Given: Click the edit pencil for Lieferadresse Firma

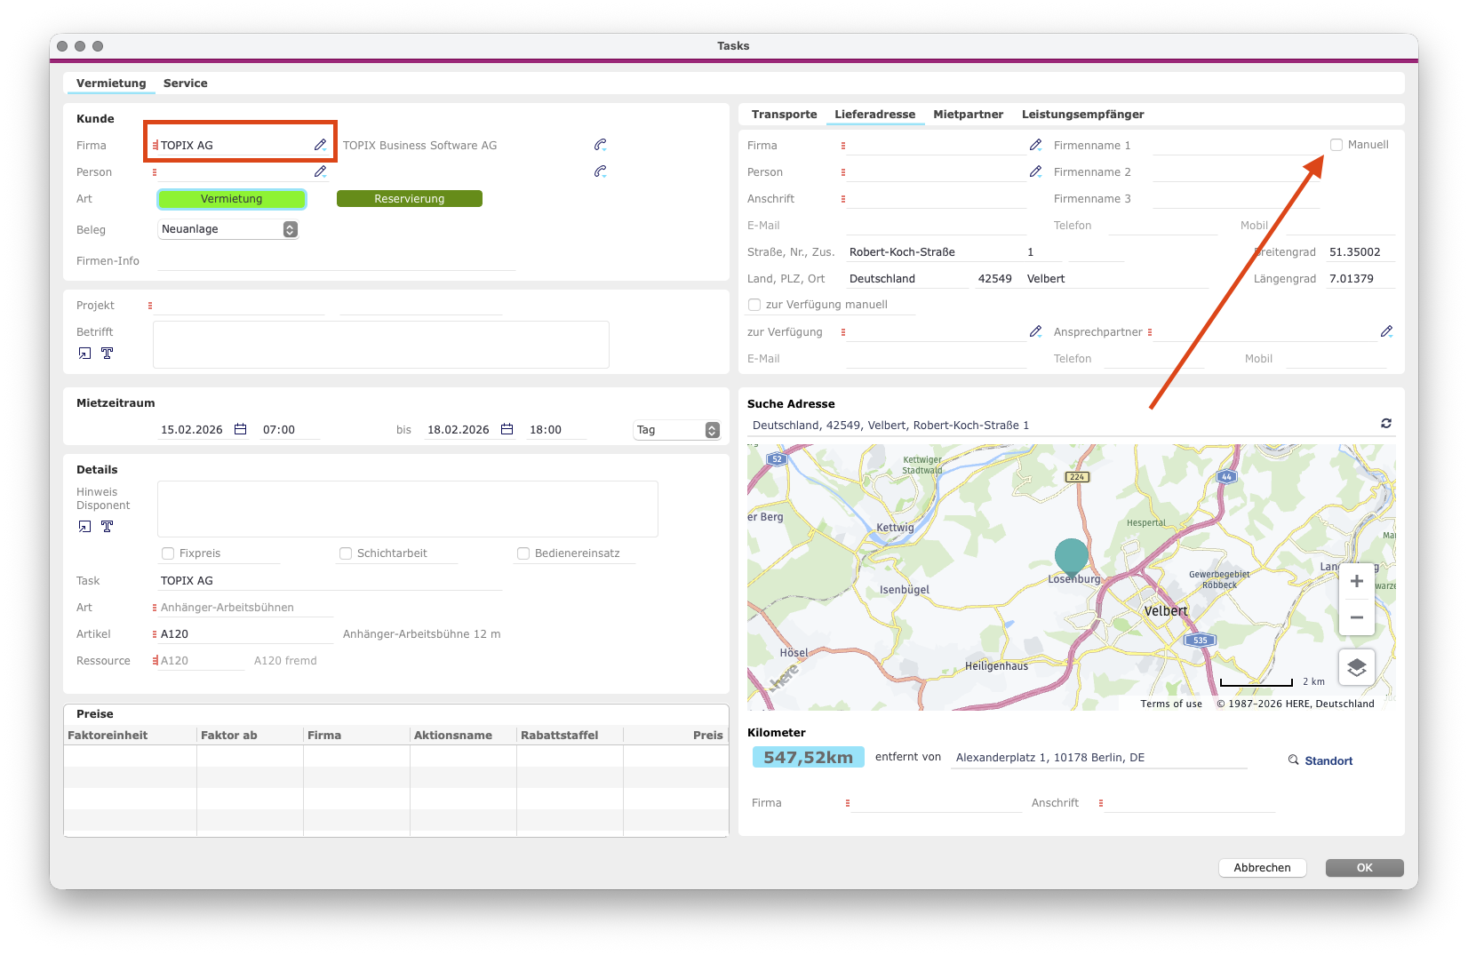Looking at the screenshot, I should [1035, 145].
